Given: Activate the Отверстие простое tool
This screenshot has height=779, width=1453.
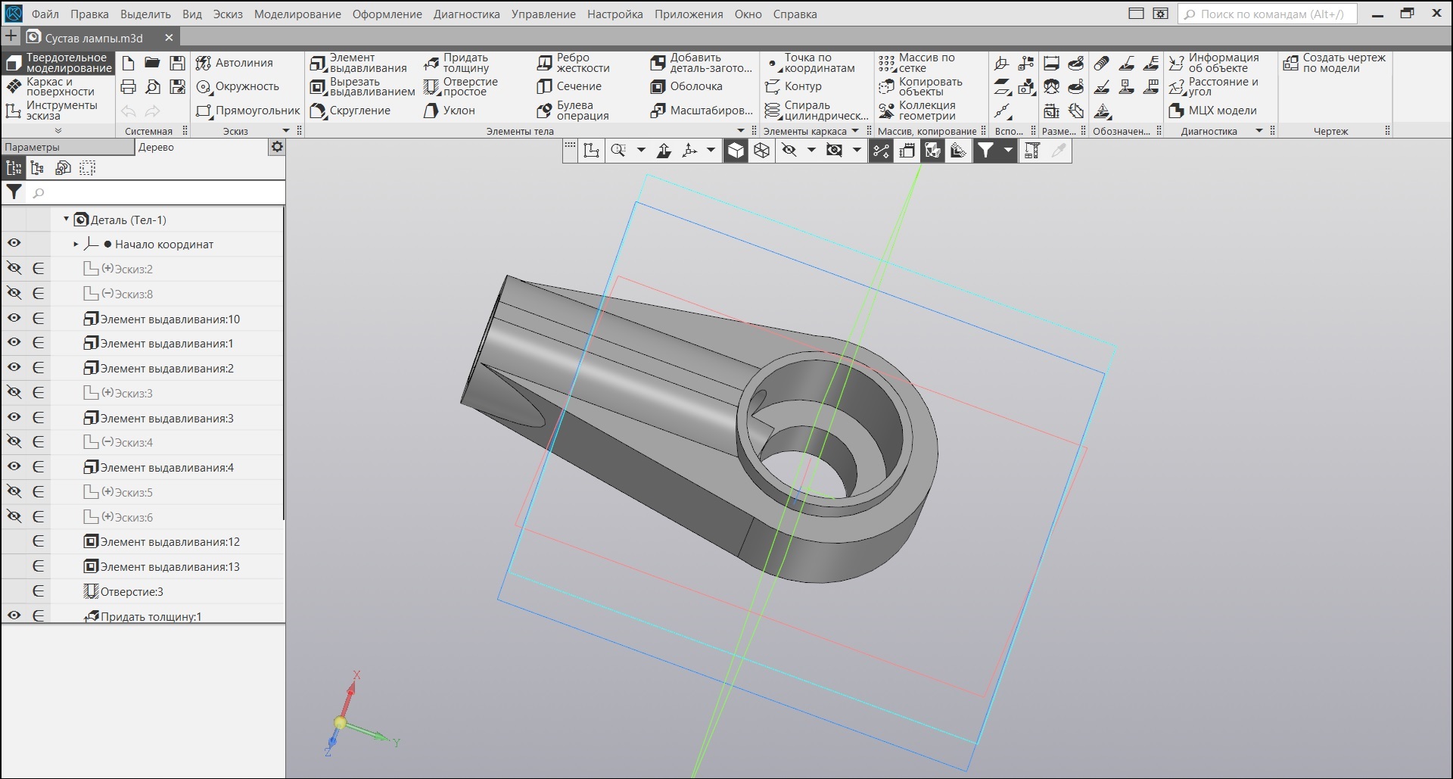Looking at the screenshot, I should [461, 86].
